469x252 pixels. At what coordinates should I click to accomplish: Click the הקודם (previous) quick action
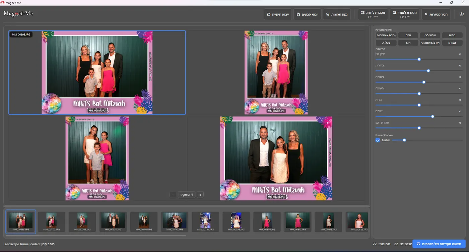pyautogui.click(x=452, y=43)
